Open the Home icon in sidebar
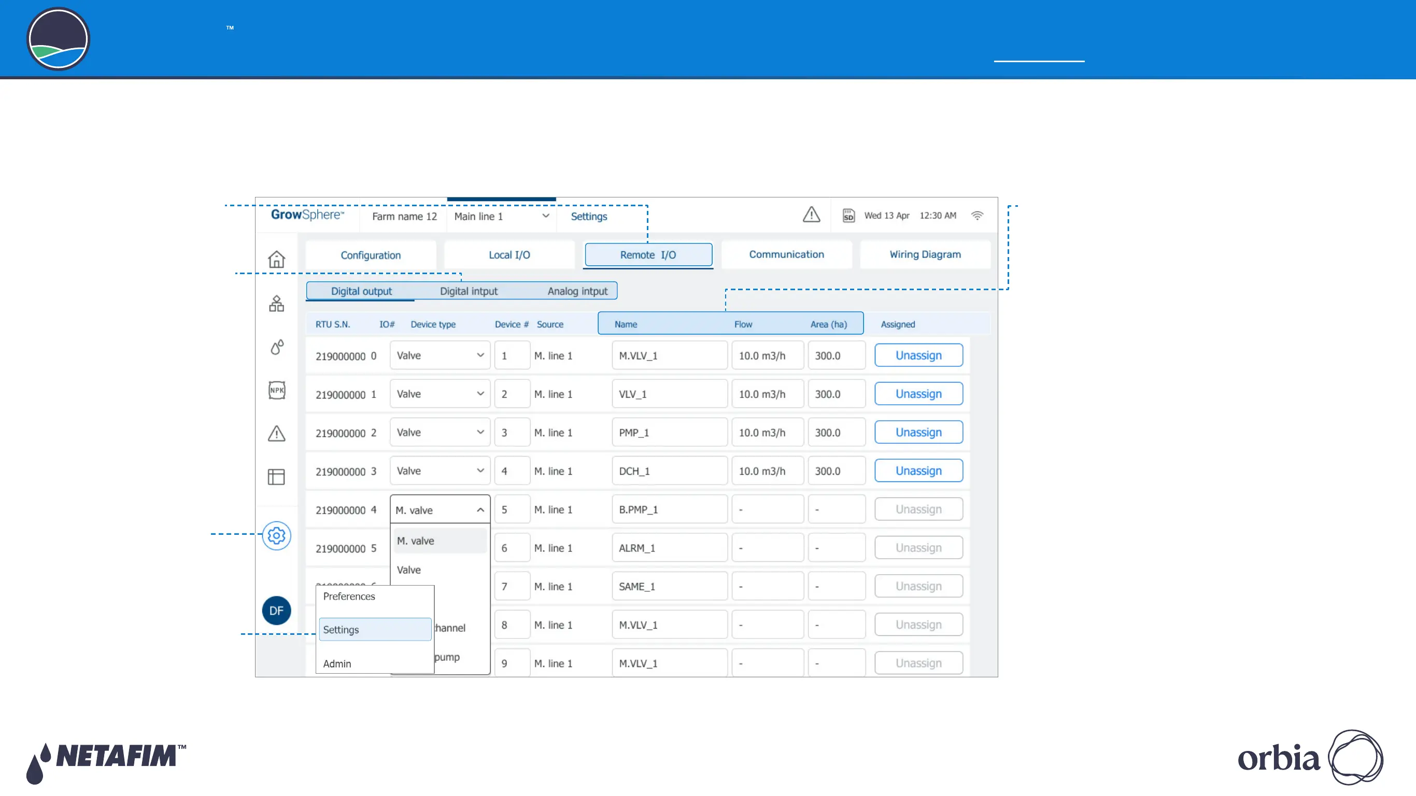The image size is (1416, 796). click(x=276, y=259)
